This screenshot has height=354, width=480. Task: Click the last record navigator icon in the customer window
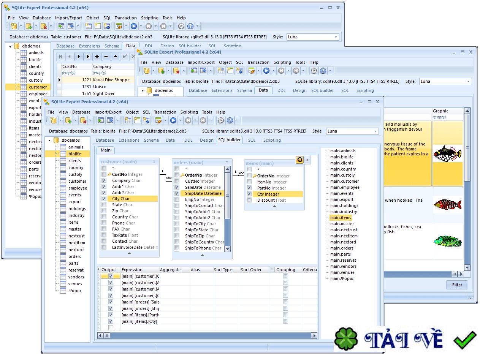coord(88,57)
